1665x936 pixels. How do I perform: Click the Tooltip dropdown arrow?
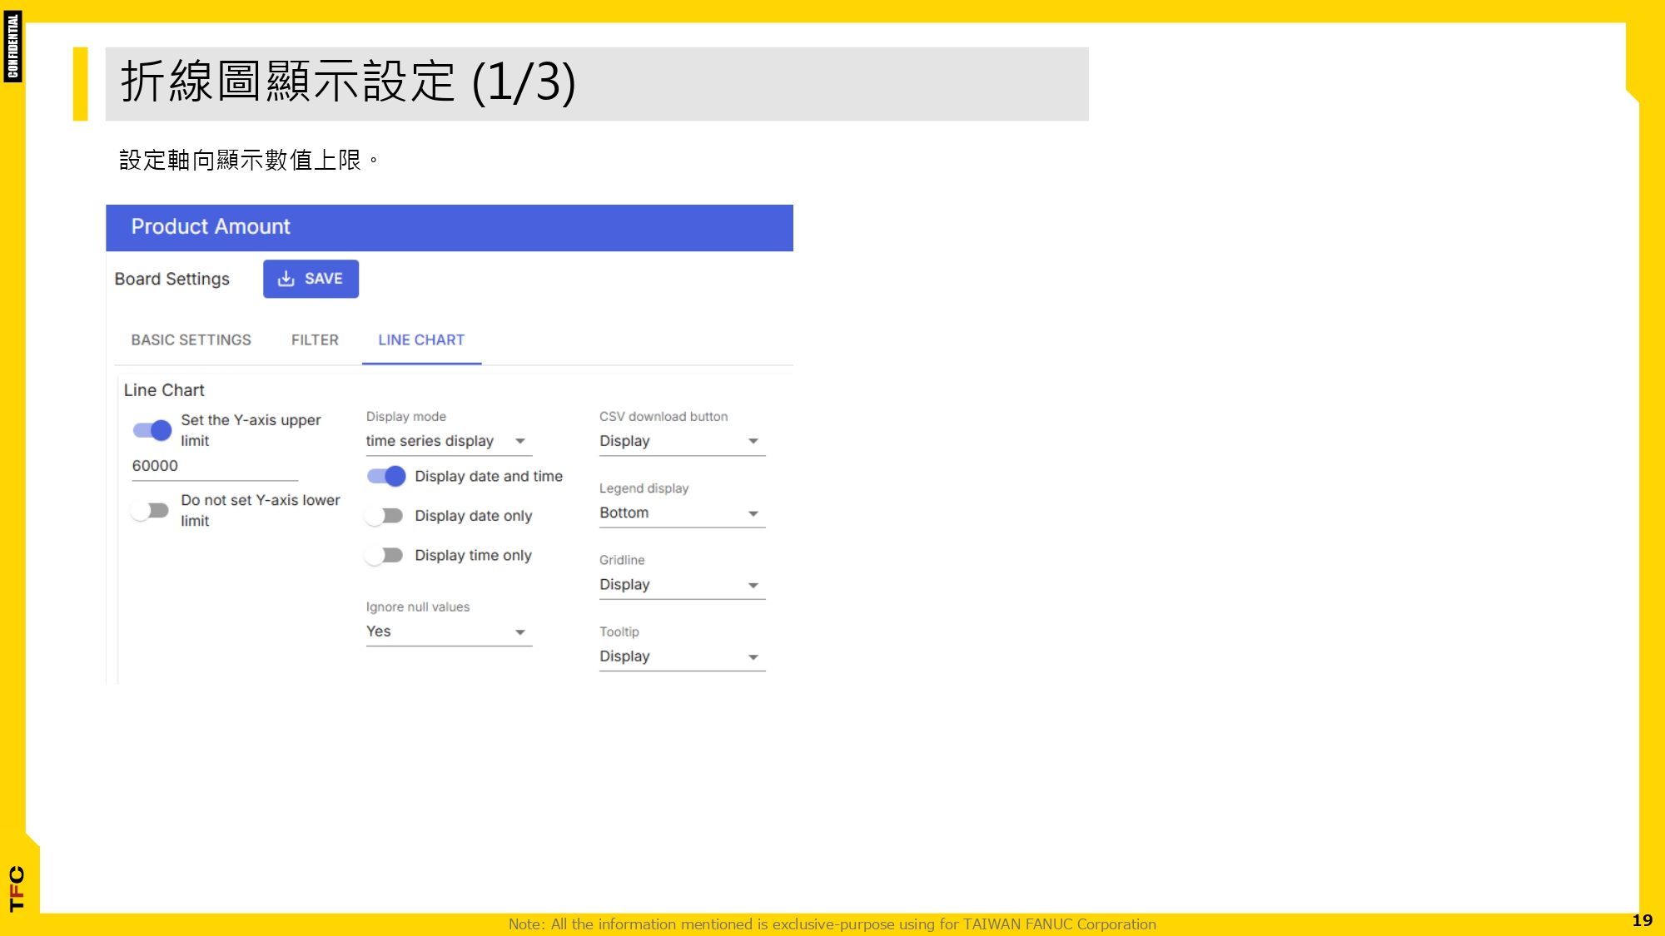pos(753,656)
